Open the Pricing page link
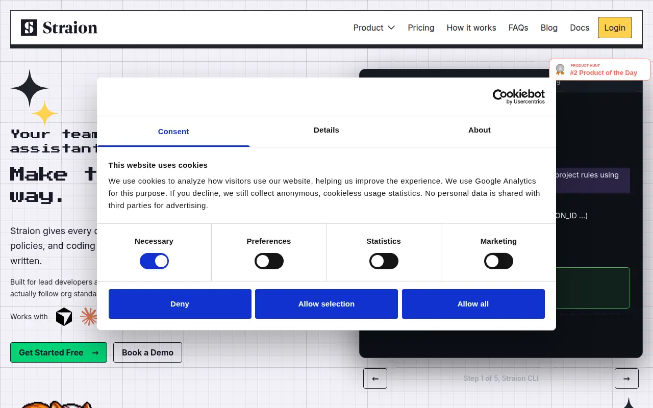653x408 pixels. coord(421,28)
